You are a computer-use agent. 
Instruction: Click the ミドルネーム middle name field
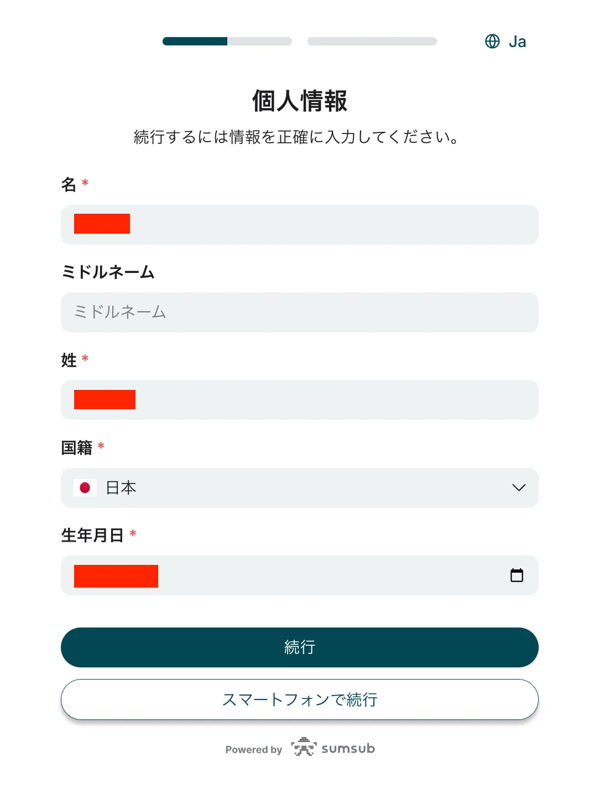[x=300, y=312]
